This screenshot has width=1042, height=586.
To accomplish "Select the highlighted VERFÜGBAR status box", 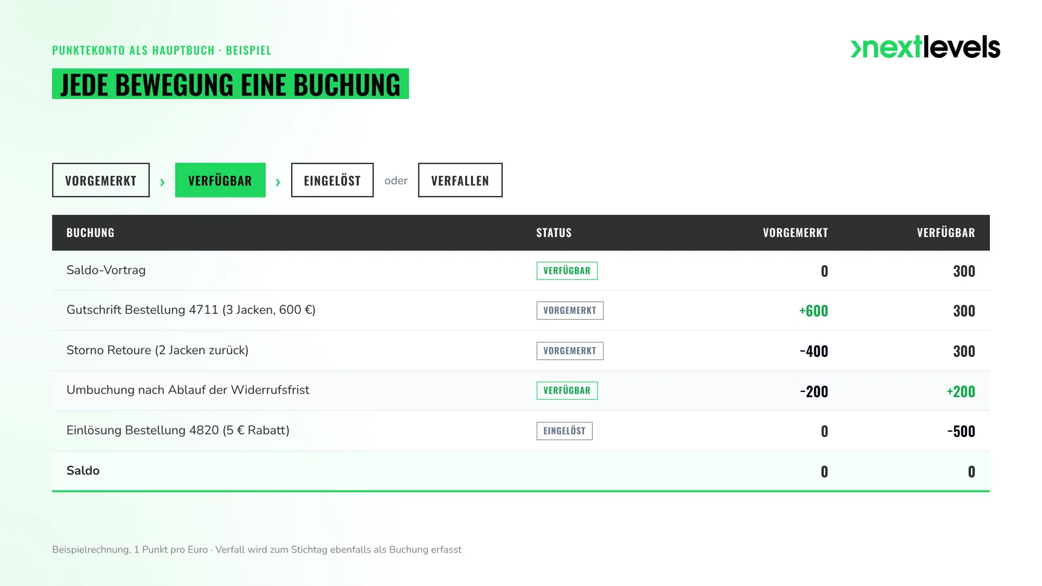I will (x=220, y=180).
